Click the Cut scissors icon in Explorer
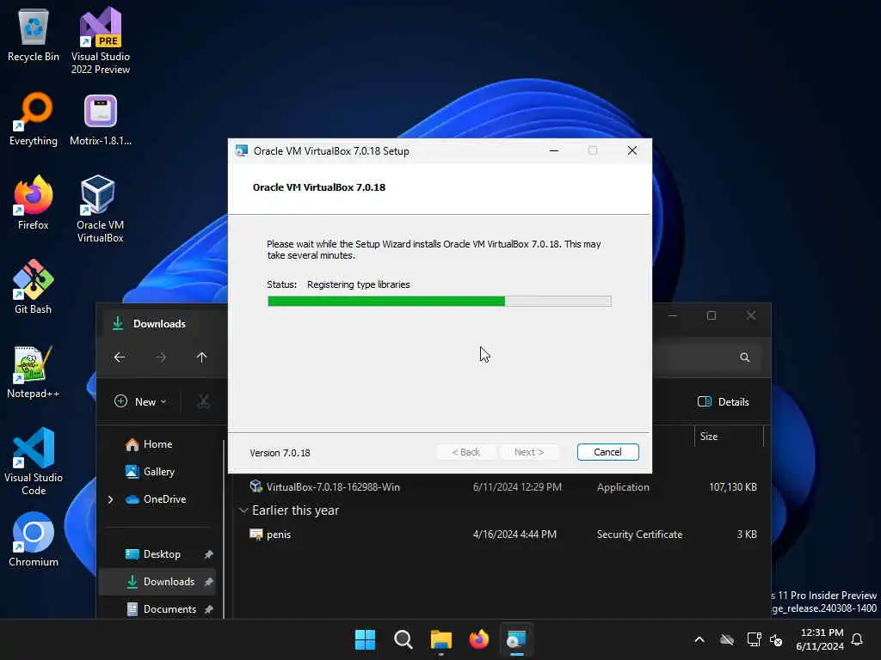The height and width of the screenshot is (660, 881). point(203,401)
